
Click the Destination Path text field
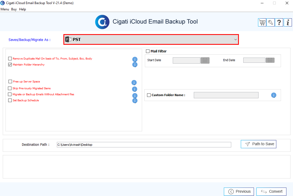[144, 145]
